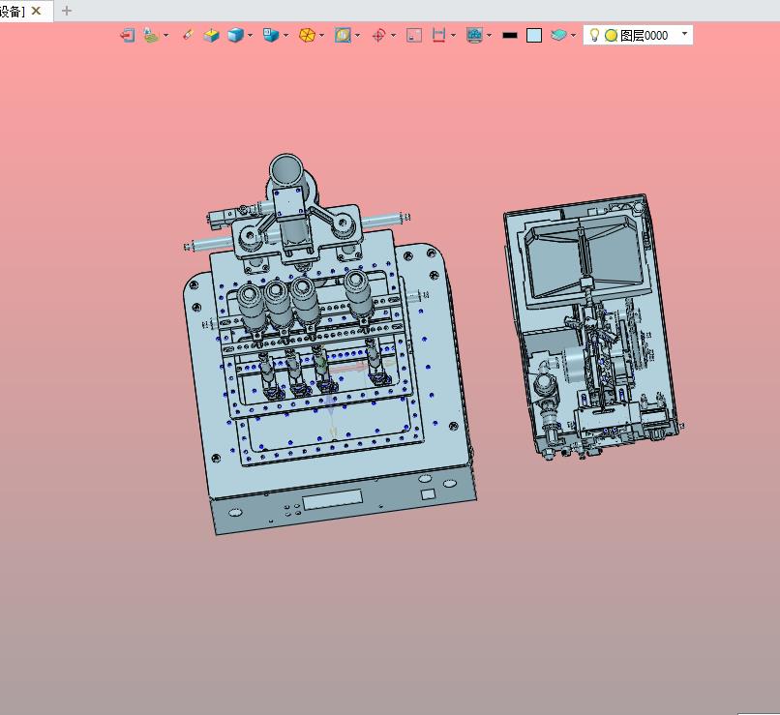The image size is (780, 715).
Task: Click the blue shaded cube display icon
Action: point(235,35)
